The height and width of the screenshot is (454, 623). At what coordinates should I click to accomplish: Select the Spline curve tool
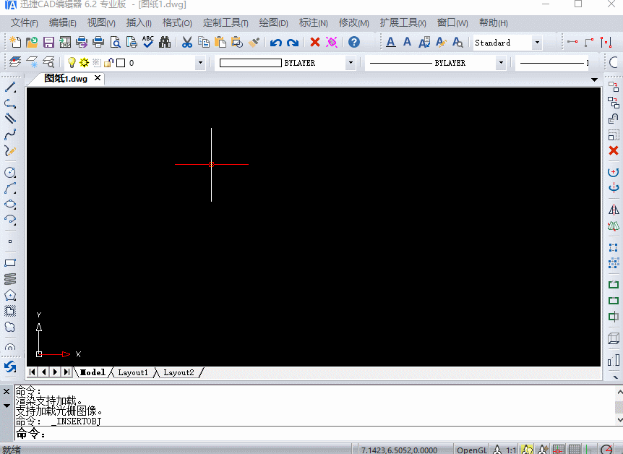(x=10, y=134)
